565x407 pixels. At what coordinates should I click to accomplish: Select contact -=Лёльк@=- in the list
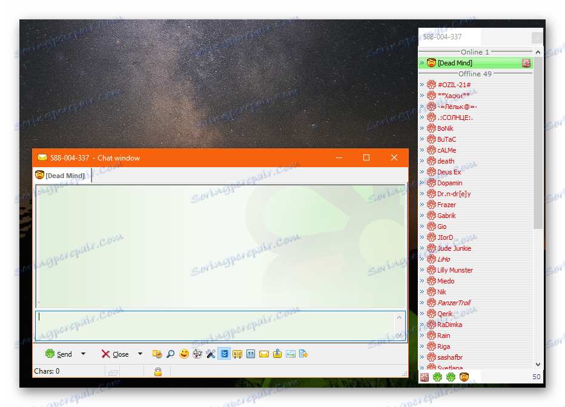point(475,107)
